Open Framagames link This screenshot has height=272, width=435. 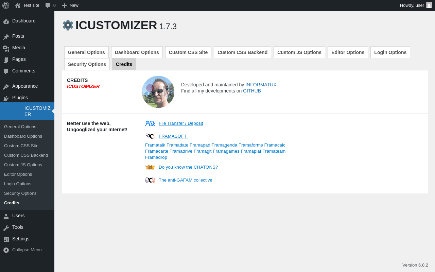(x=226, y=151)
